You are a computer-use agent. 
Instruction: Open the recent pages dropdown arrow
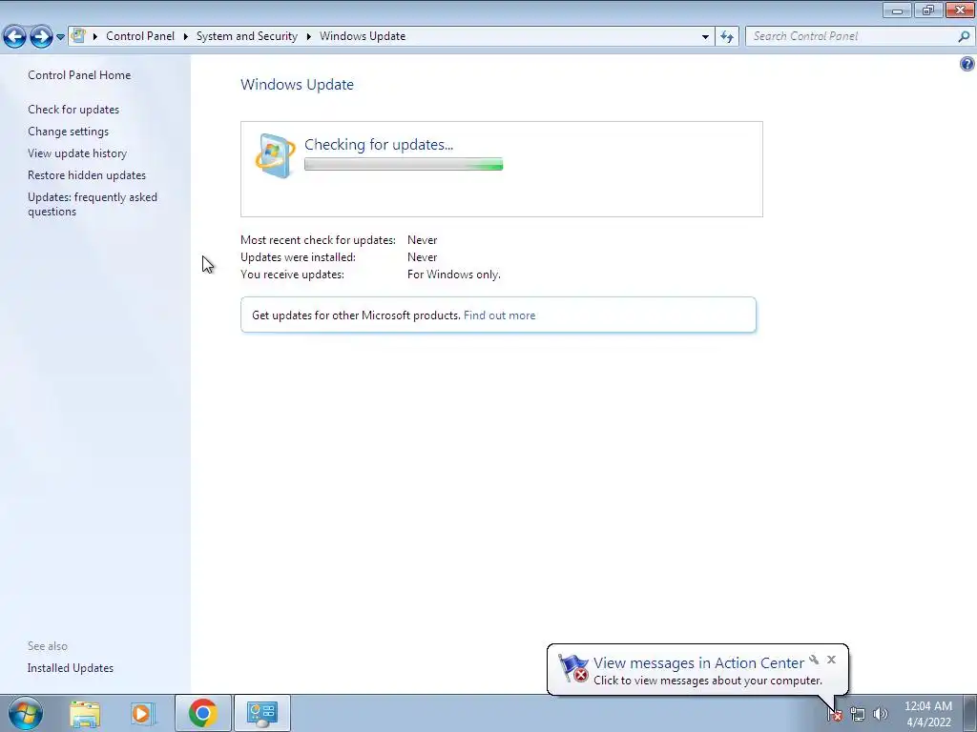click(60, 37)
